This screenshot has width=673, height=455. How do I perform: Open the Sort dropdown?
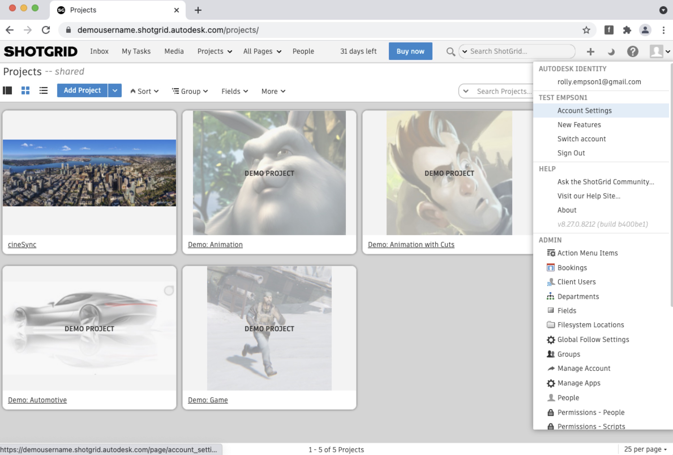tap(144, 91)
